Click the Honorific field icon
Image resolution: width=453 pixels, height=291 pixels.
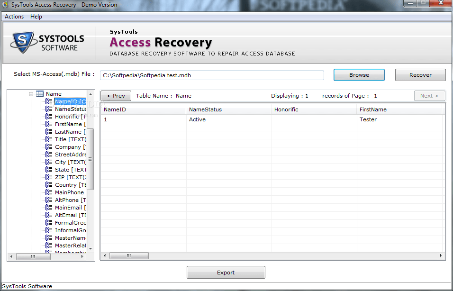(x=49, y=116)
